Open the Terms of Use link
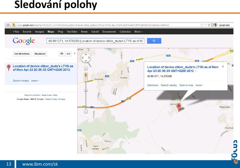This screenshot has width=240, height=168. 51,99
